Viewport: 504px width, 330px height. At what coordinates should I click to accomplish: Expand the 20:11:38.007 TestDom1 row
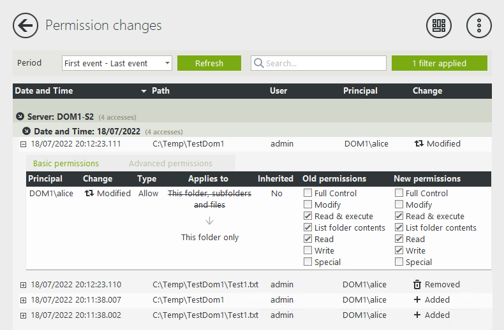click(x=24, y=300)
